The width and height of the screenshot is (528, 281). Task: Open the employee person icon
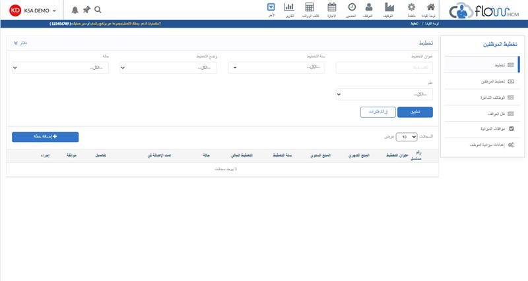tap(369, 7)
